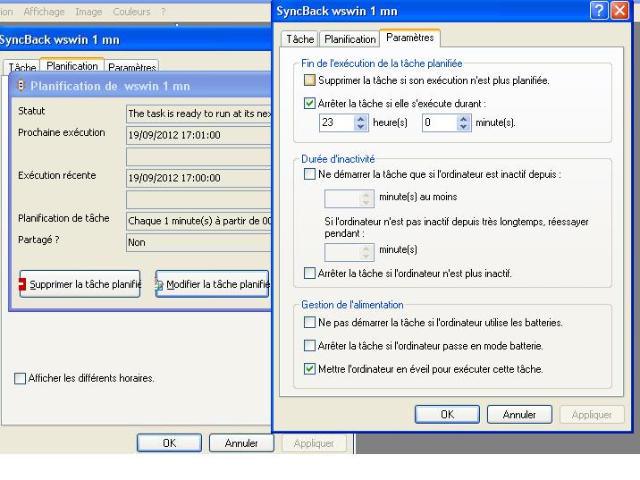Click the icon on the Modifier la tâche planifiée button
The width and height of the screenshot is (640, 480).
click(159, 284)
